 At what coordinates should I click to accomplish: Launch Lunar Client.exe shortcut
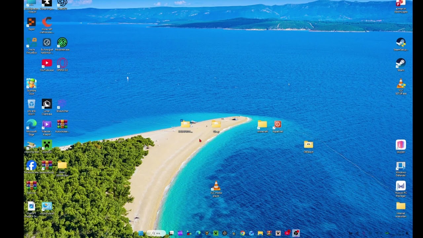[x=47, y=107]
